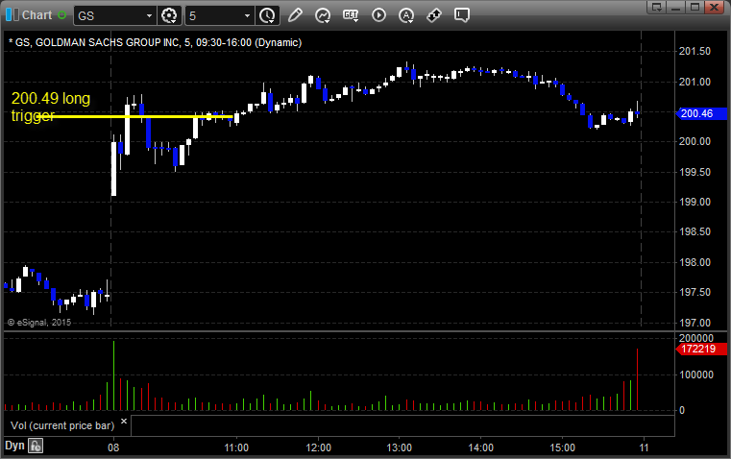Click the 201.00 price axis label
This screenshot has width=731, height=459.
click(x=694, y=82)
